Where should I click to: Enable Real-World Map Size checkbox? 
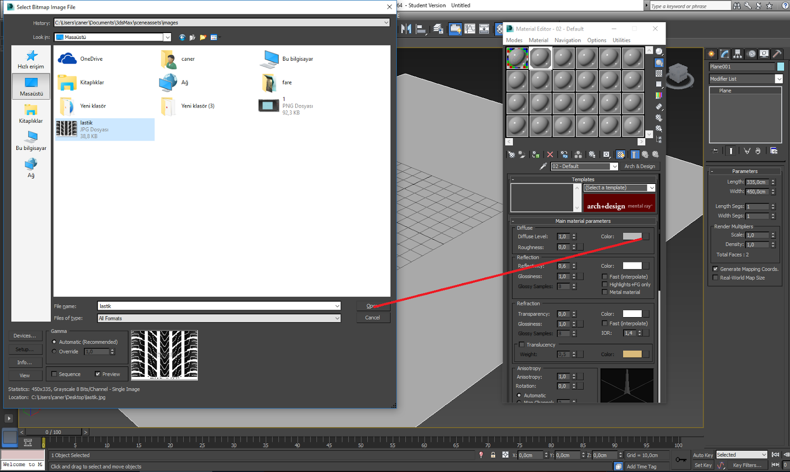tap(715, 278)
